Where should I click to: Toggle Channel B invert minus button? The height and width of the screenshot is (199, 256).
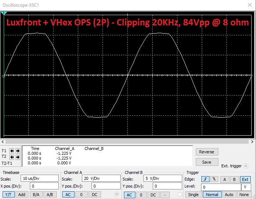click(165, 195)
